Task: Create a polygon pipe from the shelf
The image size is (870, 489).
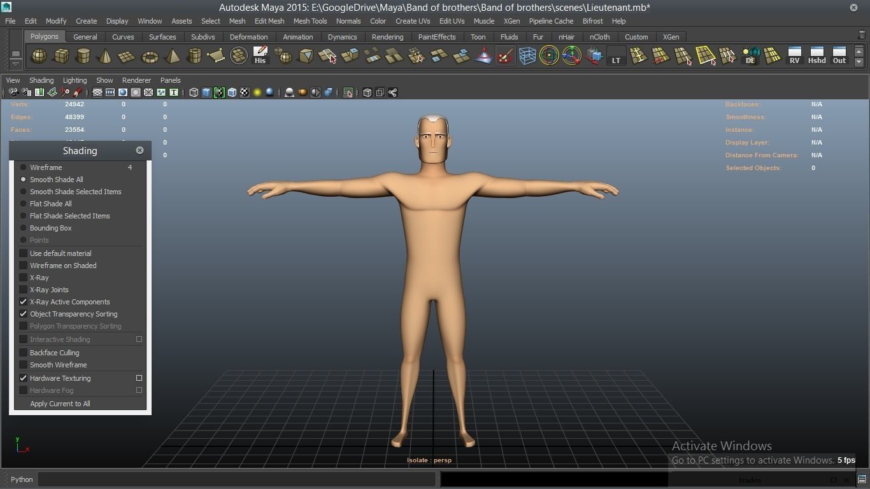Action: (x=194, y=56)
